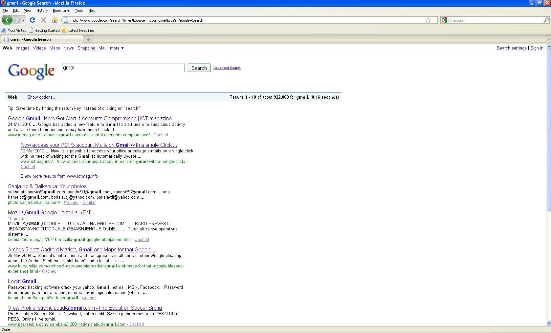Screen dimensions: 551x333
Task: Click the magnifier in Firefox search box
Action: point(546,20)
